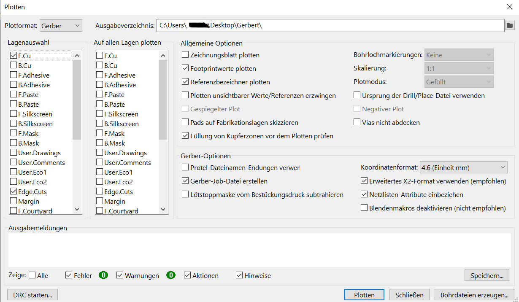Click 'Bohrdateien erzeugen...' button
Viewport: 519px width, 302px height.
(x=474, y=295)
